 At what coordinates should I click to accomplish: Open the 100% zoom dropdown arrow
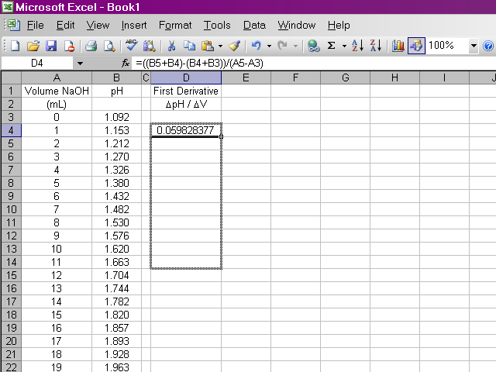pyautogui.click(x=474, y=46)
